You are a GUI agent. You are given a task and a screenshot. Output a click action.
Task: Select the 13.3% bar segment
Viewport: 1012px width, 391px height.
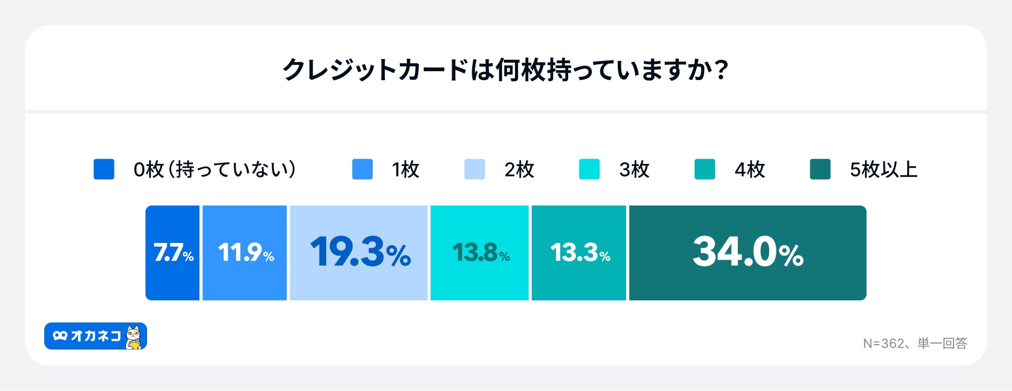coord(579,253)
